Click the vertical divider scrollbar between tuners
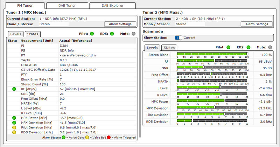 (x=140, y=77)
